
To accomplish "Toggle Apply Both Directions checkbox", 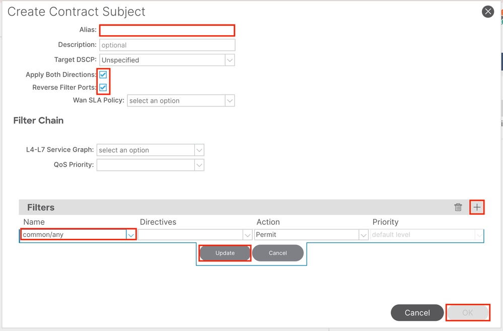I will point(103,75).
